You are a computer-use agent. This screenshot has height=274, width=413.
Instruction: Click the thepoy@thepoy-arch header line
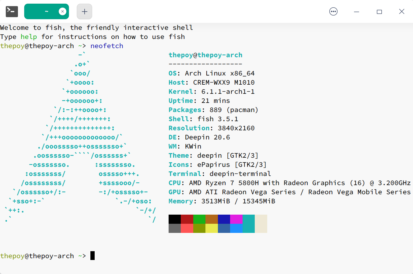pos(205,55)
